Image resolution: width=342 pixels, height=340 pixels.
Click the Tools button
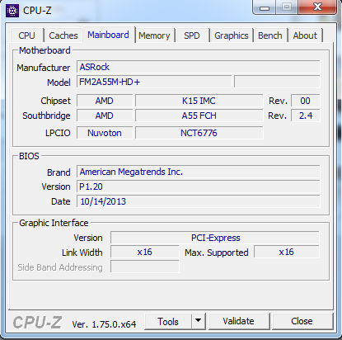coord(168,321)
